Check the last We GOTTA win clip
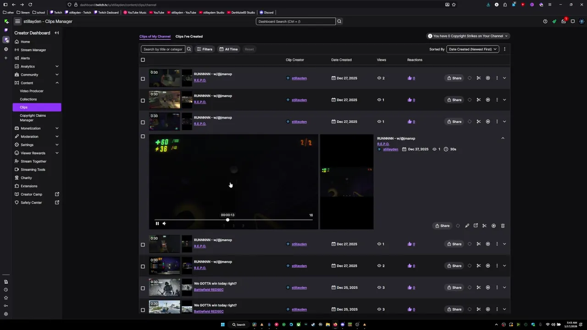Image resolution: width=587 pixels, height=330 pixels. 143,310
